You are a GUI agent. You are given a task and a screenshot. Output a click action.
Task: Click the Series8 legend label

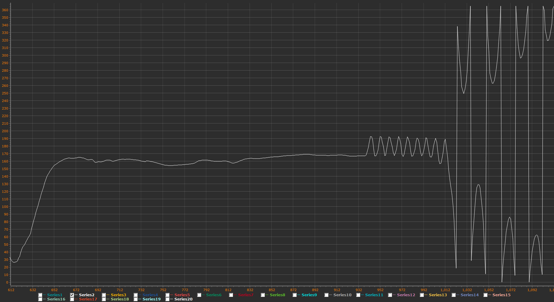click(277, 295)
